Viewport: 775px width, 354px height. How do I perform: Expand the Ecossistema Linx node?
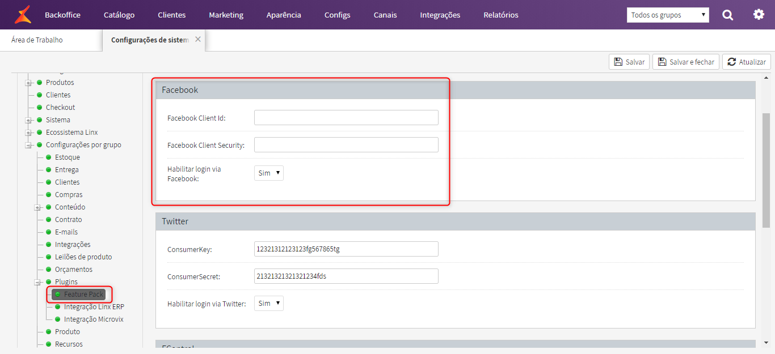28,133
